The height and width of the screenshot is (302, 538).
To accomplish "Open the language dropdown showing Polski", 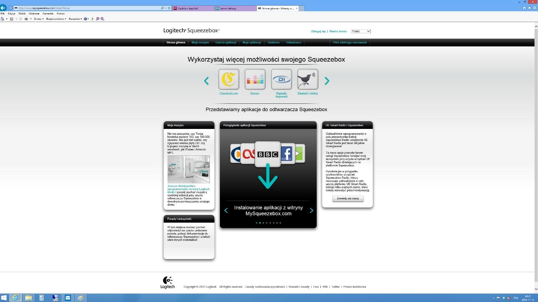I will (361, 31).
